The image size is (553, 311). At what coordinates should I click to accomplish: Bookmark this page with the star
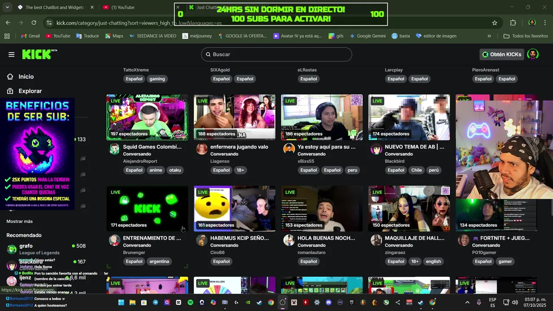tap(495, 22)
